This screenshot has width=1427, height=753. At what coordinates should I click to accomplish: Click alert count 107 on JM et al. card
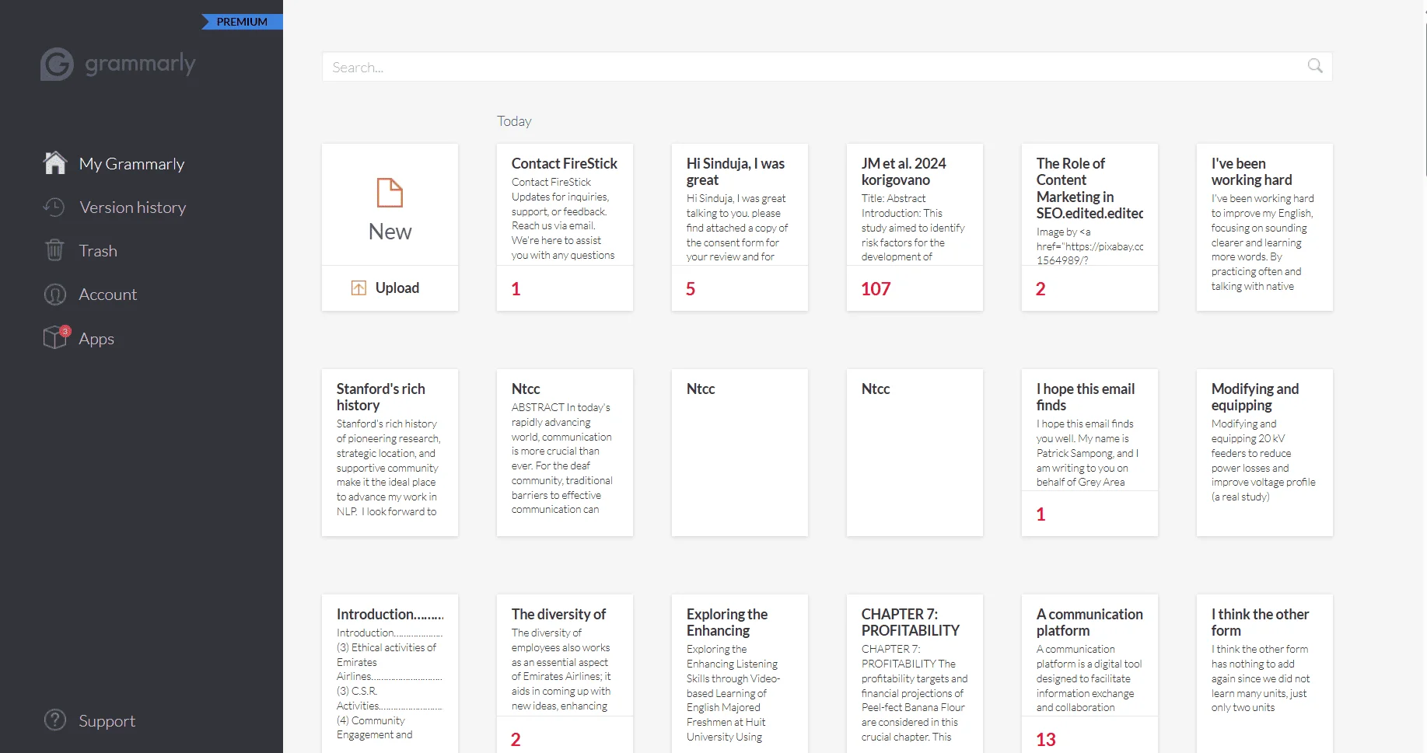[876, 289]
